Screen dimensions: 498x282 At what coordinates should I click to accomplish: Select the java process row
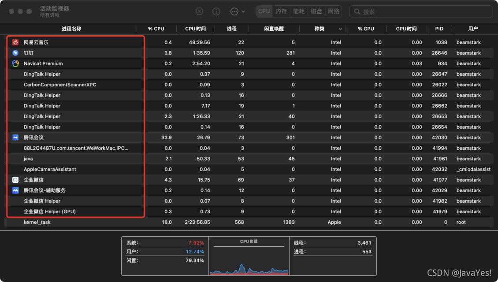pos(249,159)
